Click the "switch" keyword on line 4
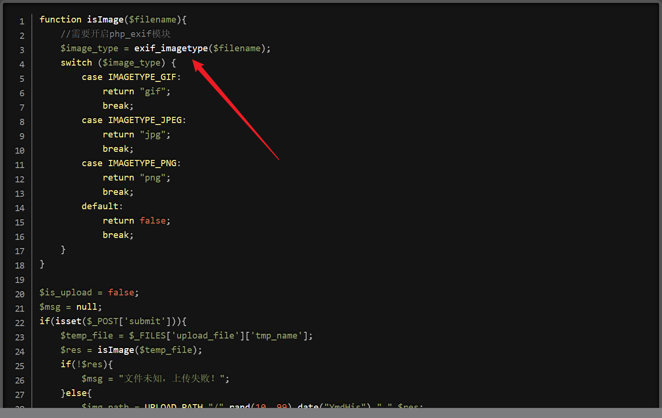 click(x=76, y=63)
